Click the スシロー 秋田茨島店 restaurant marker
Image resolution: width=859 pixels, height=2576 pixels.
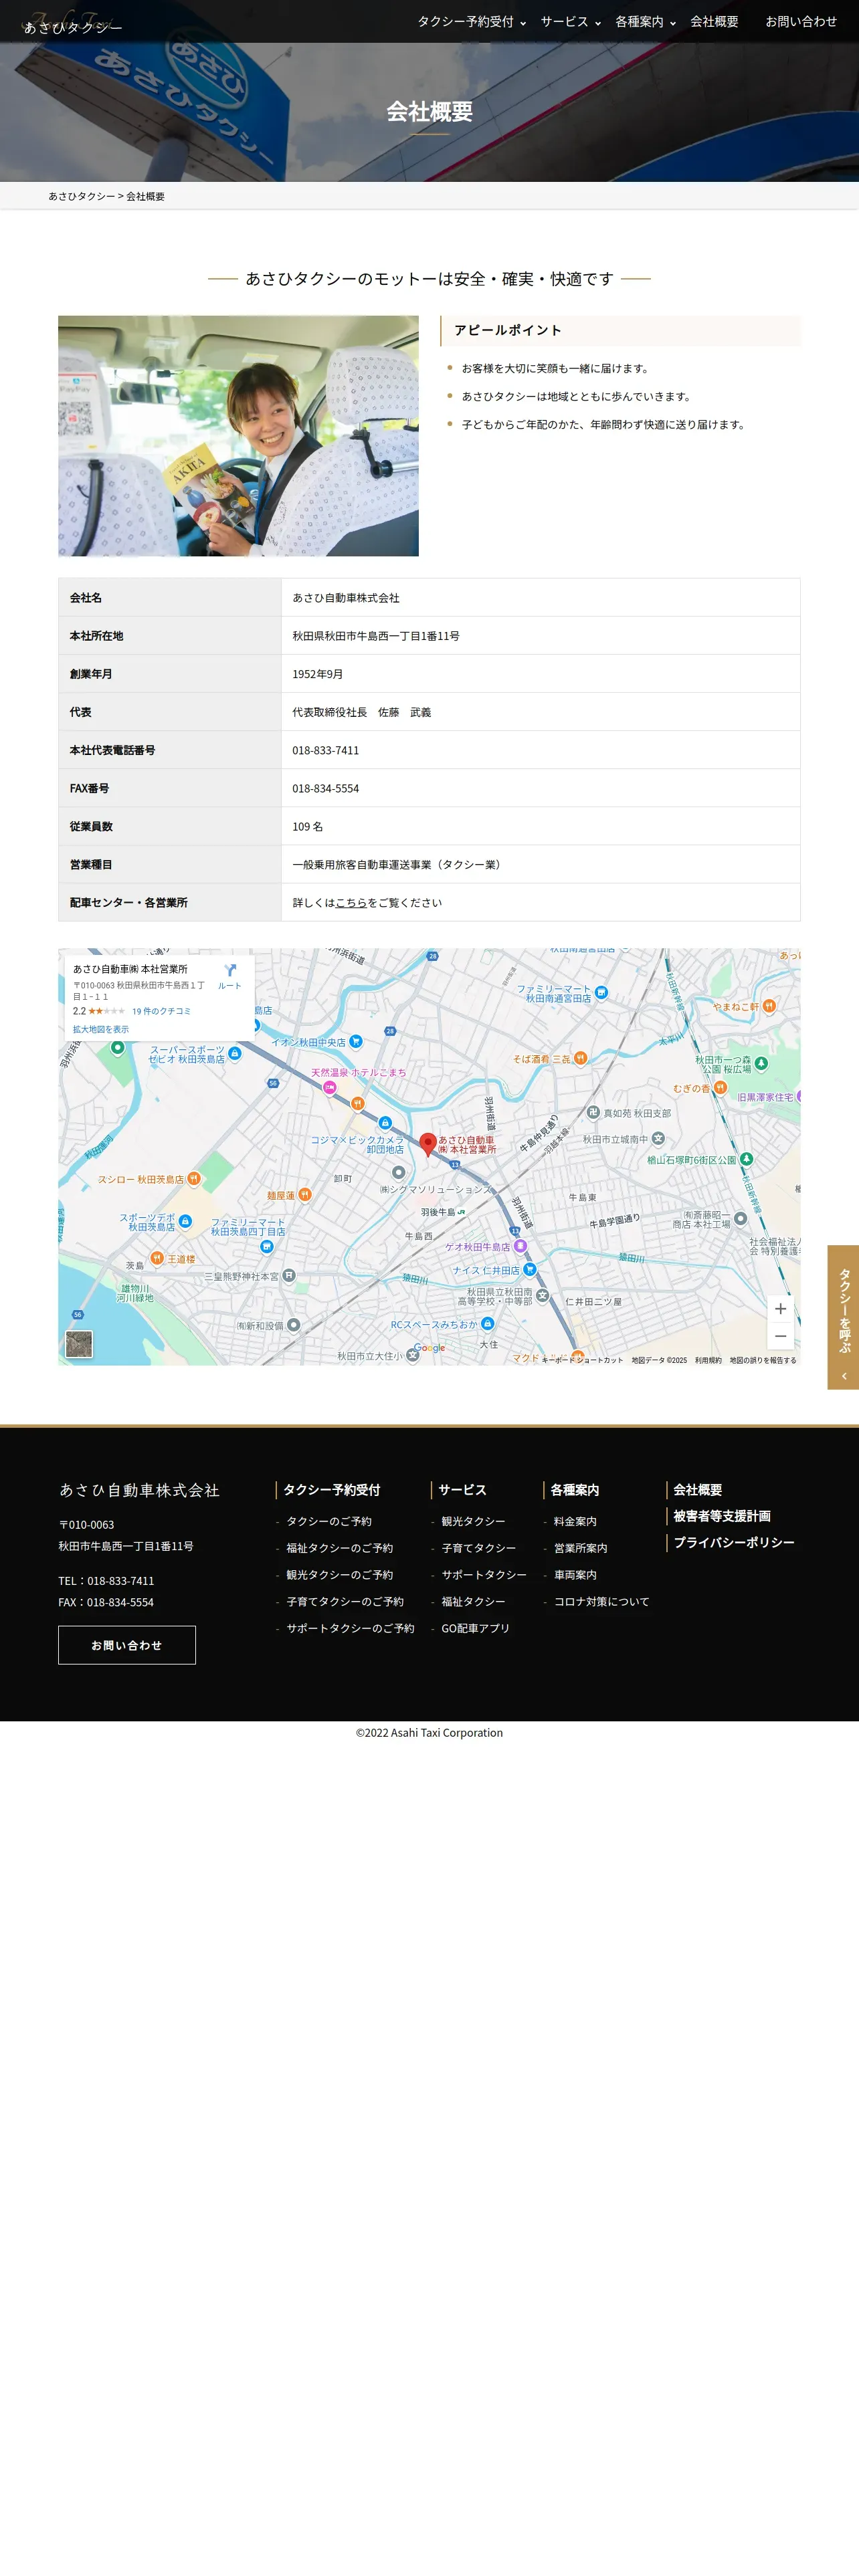tap(194, 1179)
